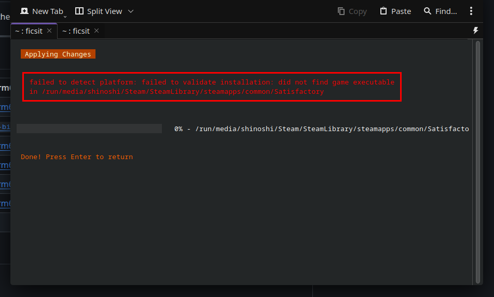Viewport: 494px width, 297px height.
Task: Open the New Tab profile dropdown arrow
Action: pyautogui.click(x=65, y=17)
